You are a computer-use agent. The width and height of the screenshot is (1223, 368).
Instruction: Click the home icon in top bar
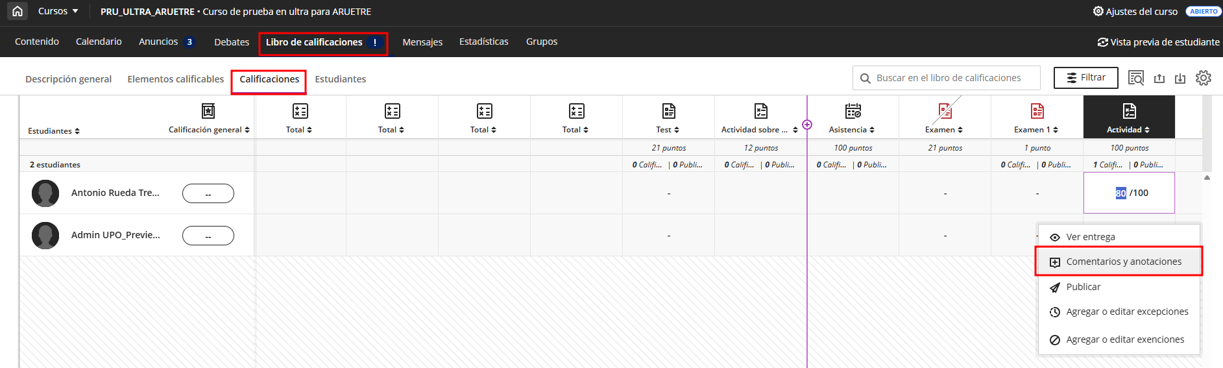(18, 11)
